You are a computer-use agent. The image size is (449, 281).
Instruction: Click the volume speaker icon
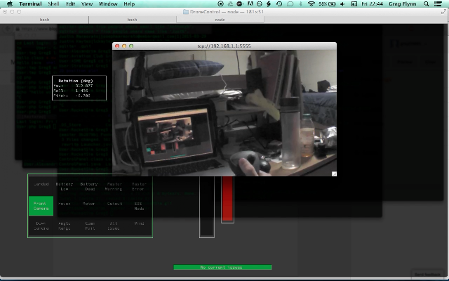[342, 4]
